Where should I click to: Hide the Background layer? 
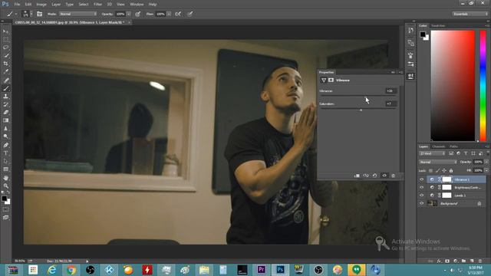[421, 203]
